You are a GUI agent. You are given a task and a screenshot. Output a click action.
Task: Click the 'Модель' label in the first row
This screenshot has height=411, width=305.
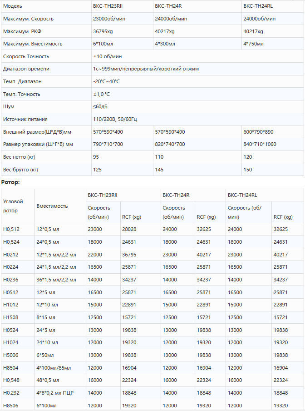13,6
